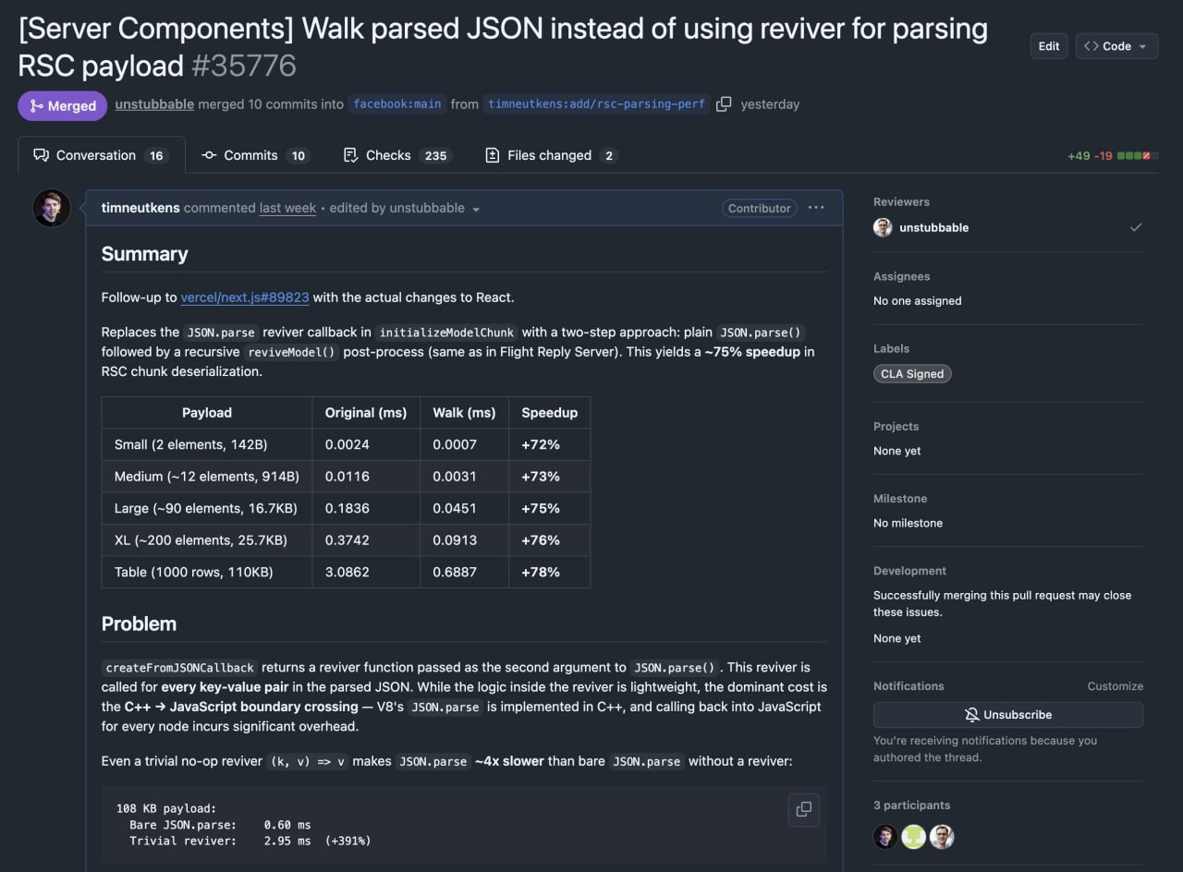Click the green approved checkmark for the reviewer
The image size is (1183, 872).
(x=1135, y=227)
